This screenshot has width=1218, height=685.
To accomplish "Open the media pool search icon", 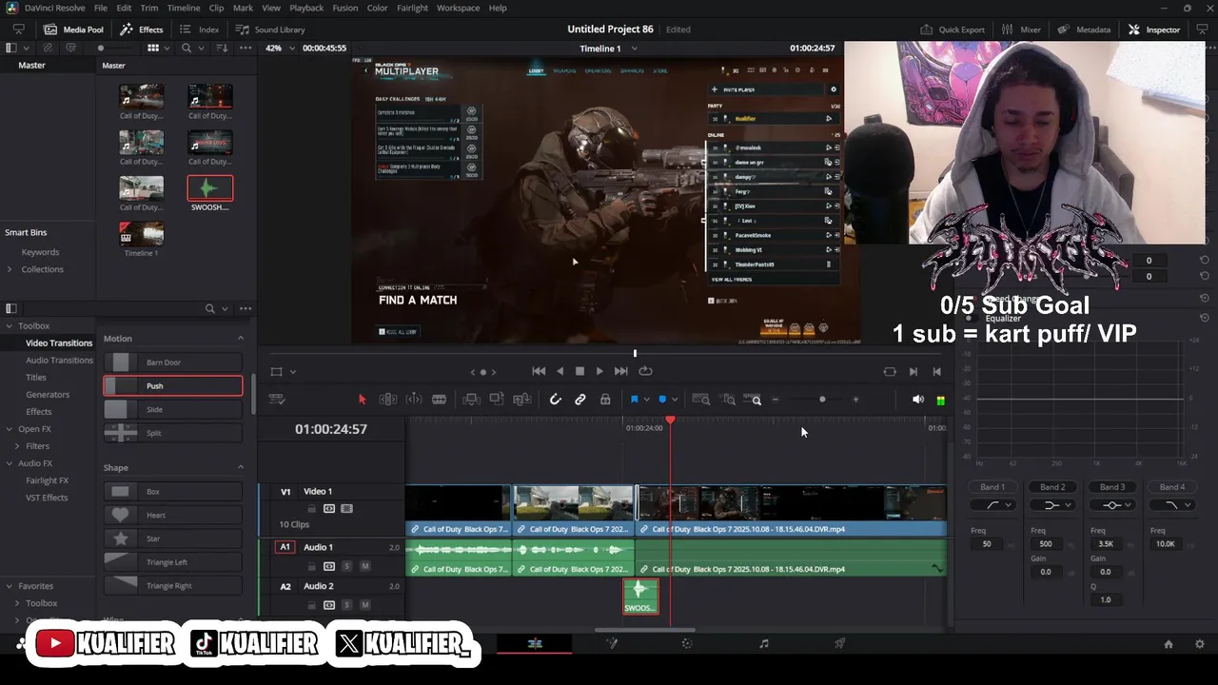I will tap(187, 48).
